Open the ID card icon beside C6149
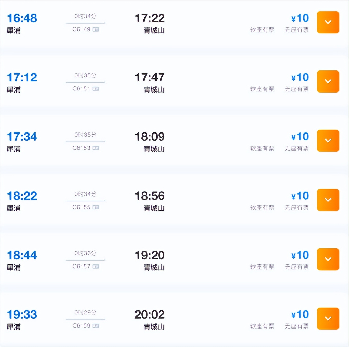 96,29
